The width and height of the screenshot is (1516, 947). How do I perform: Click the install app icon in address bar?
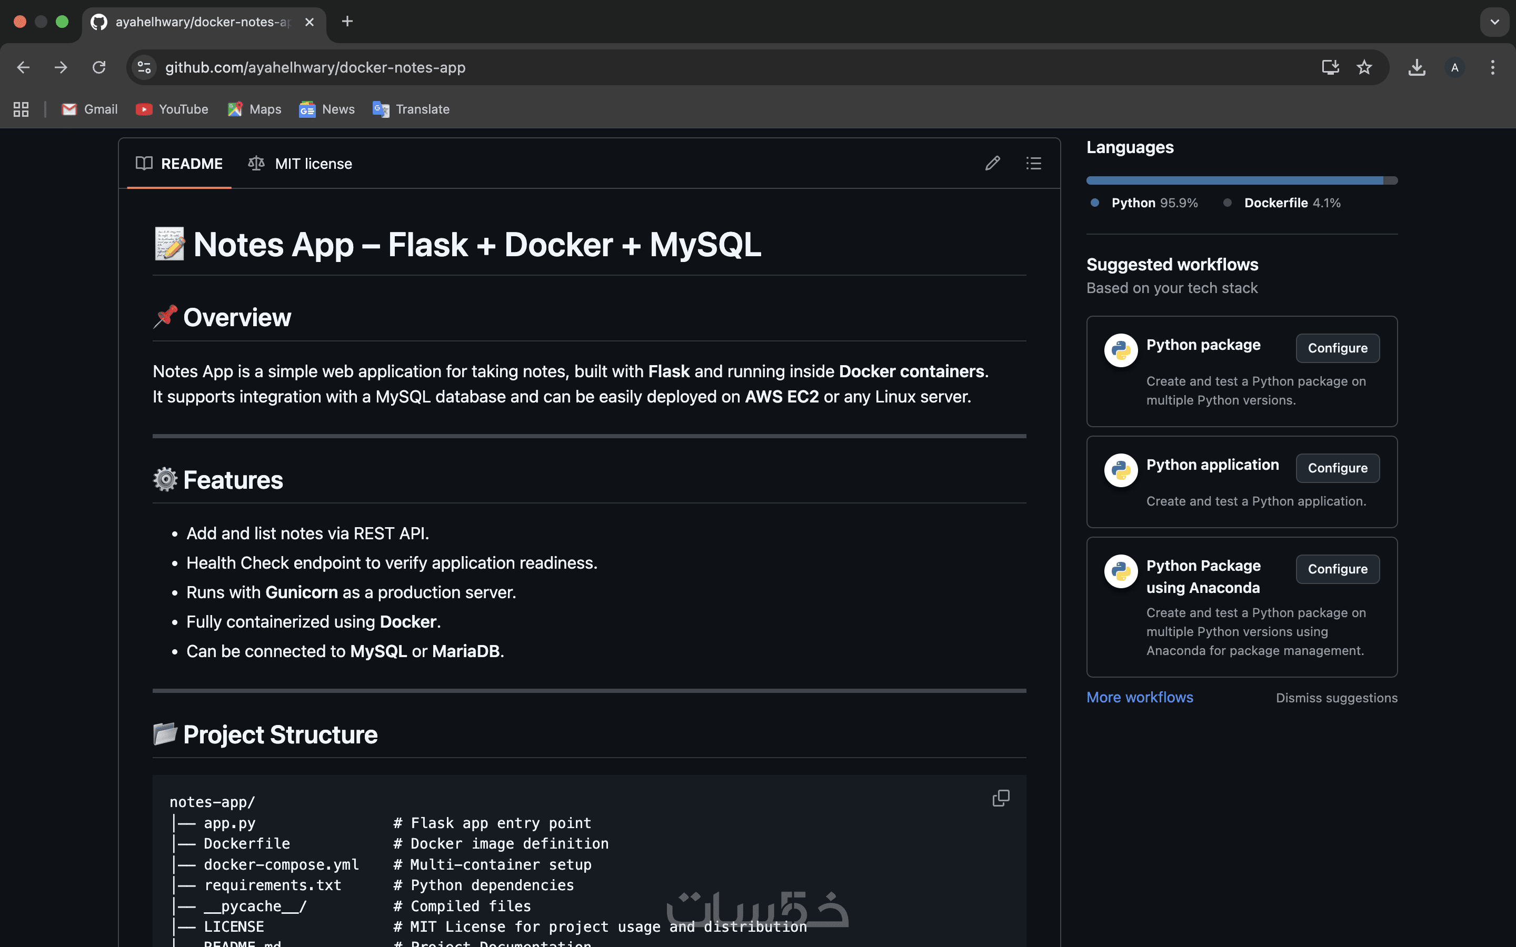click(1330, 68)
